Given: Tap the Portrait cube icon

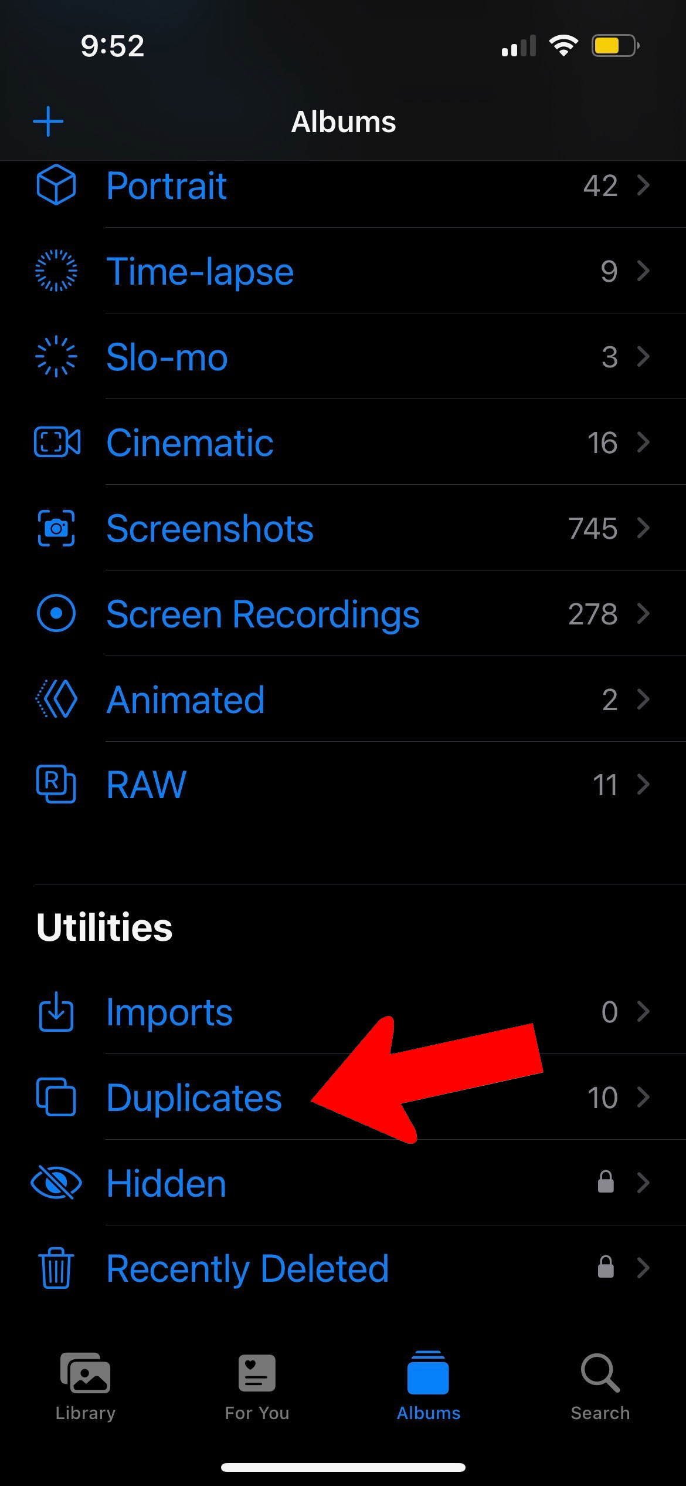Looking at the screenshot, I should [56, 185].
